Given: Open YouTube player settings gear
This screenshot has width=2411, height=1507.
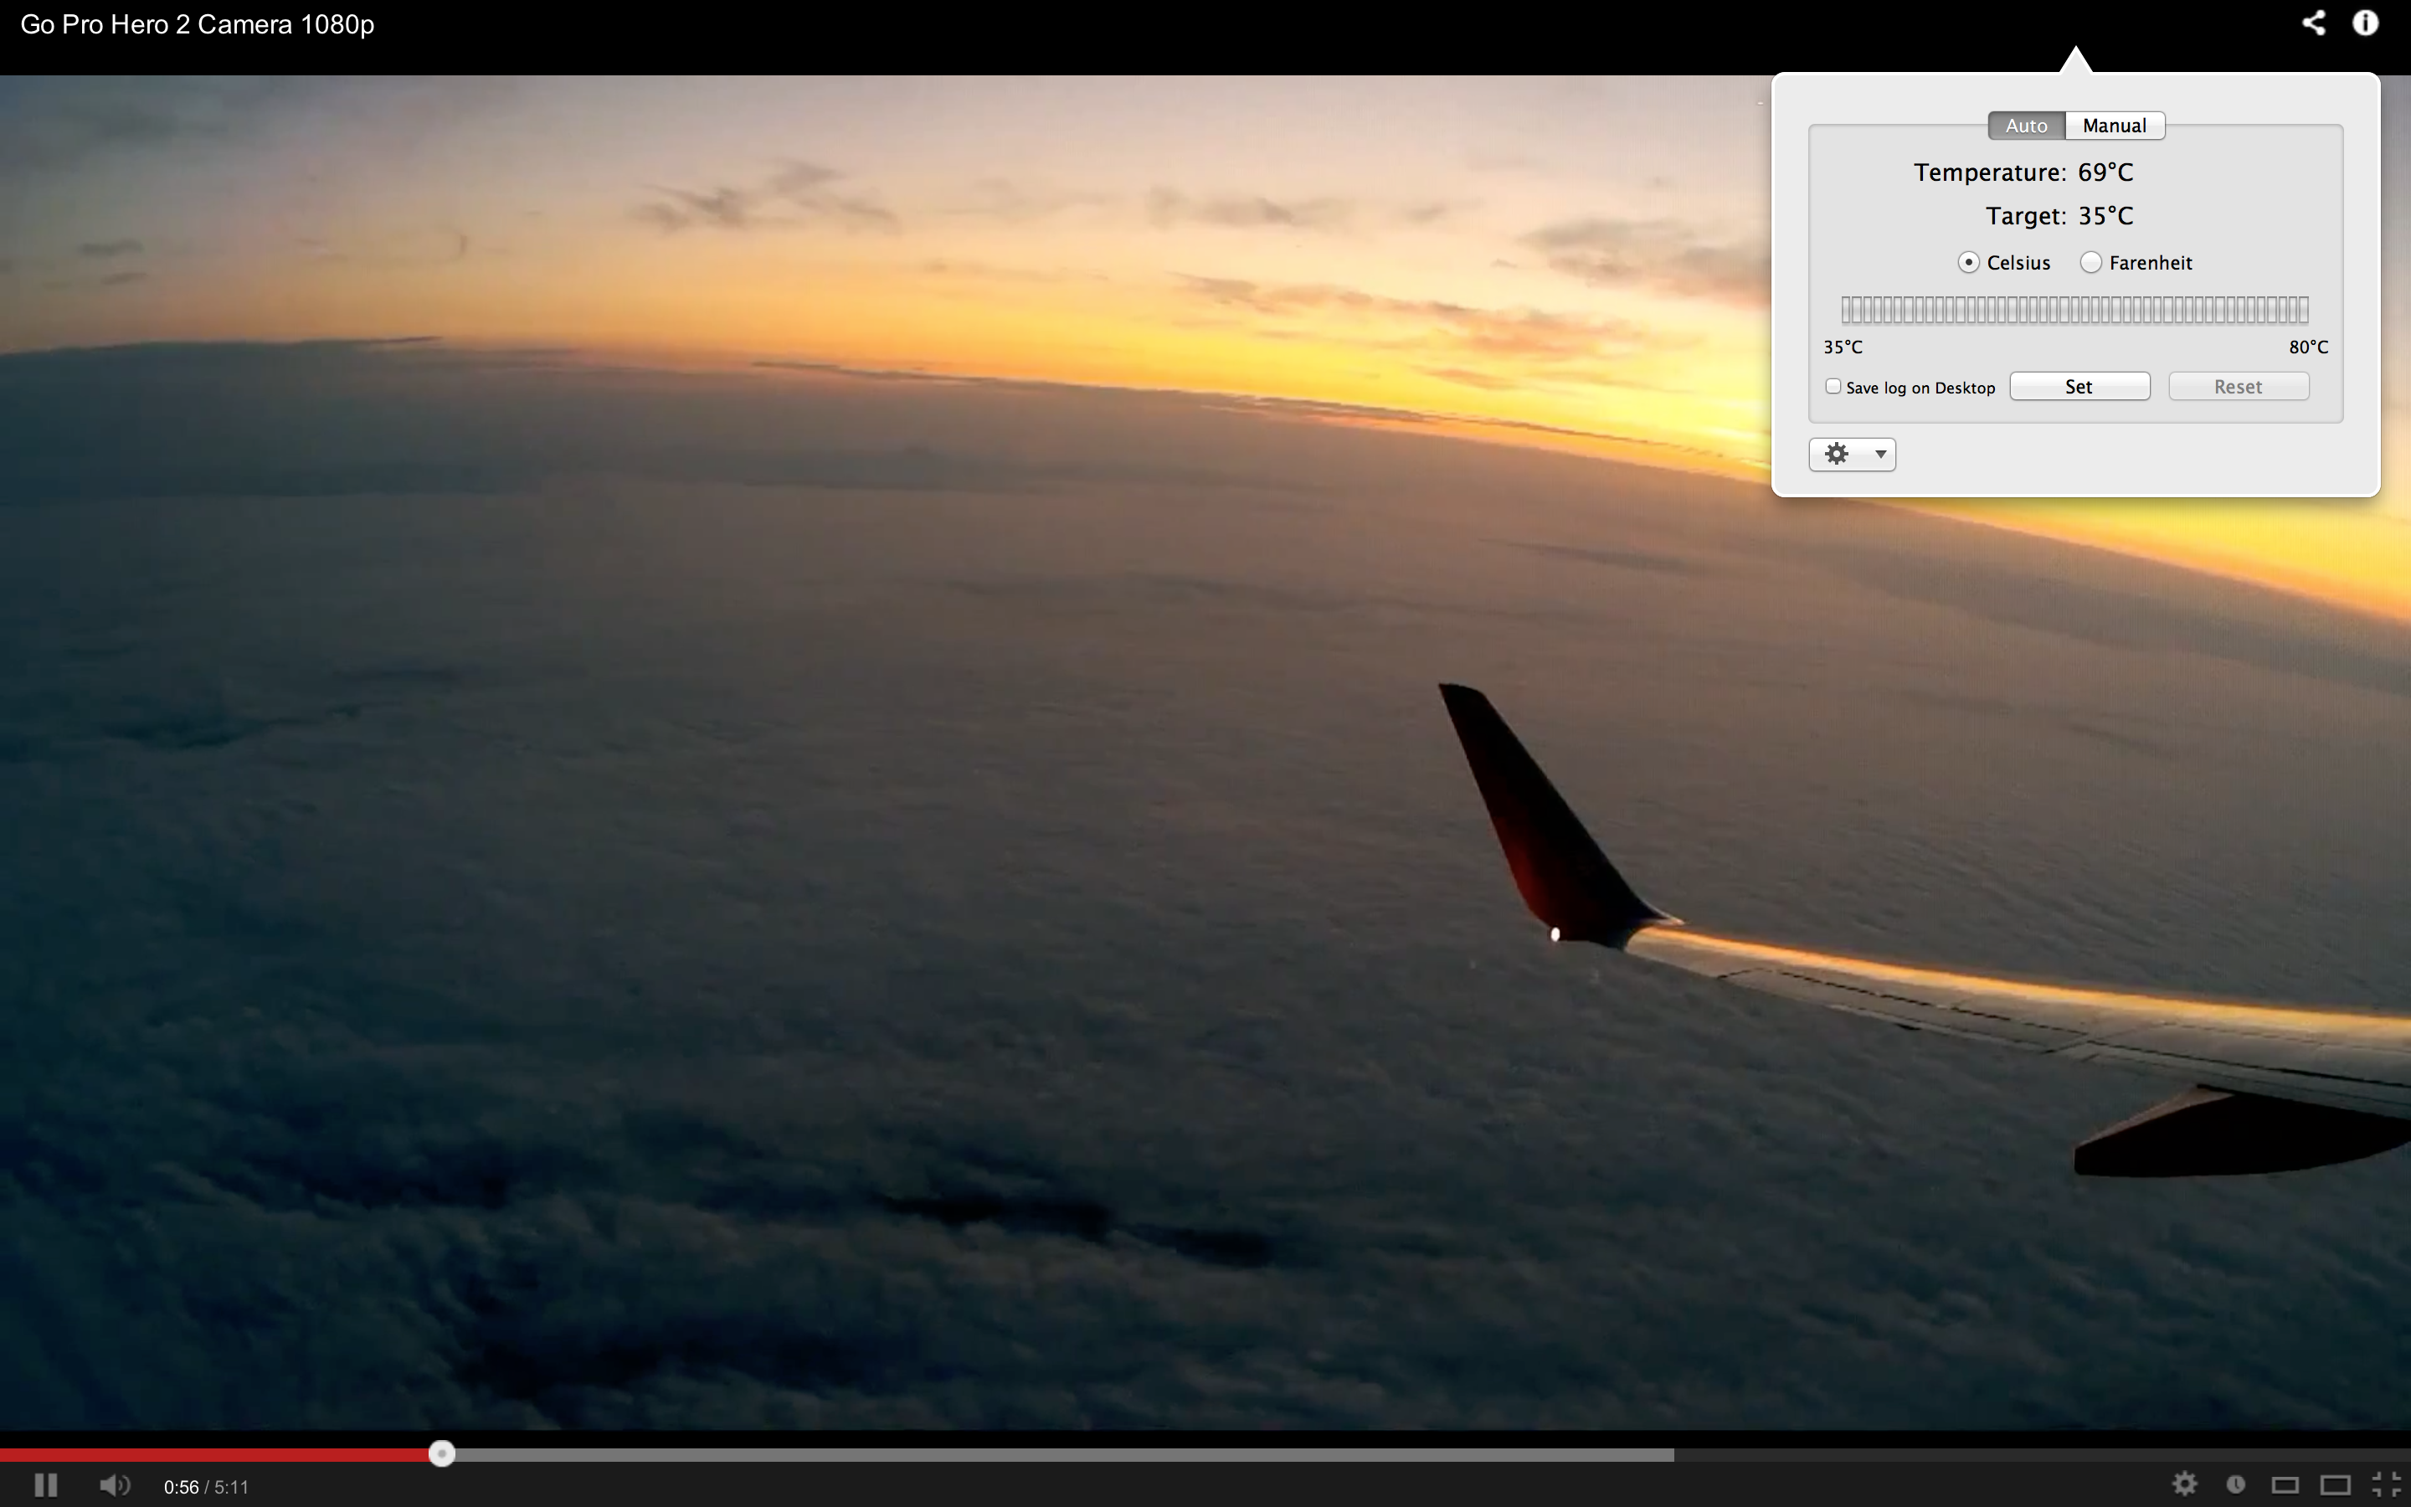Looking at the screenshot, I should pyautogui.click(x=2185, y=1484).
